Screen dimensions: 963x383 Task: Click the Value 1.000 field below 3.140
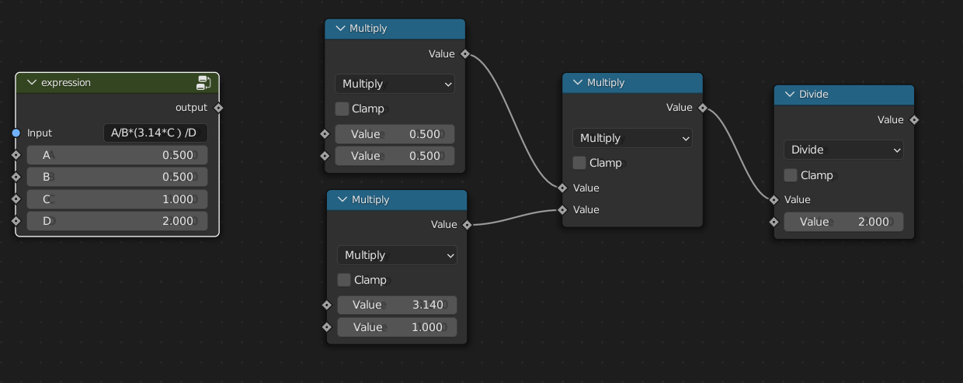pyautogui.click(x=397, y=327)
